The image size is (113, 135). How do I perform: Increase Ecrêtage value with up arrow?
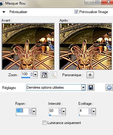pos(90,110)
